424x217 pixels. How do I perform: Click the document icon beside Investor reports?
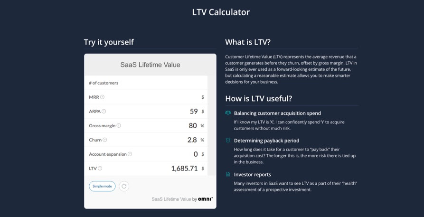click(x=228, y=174)
